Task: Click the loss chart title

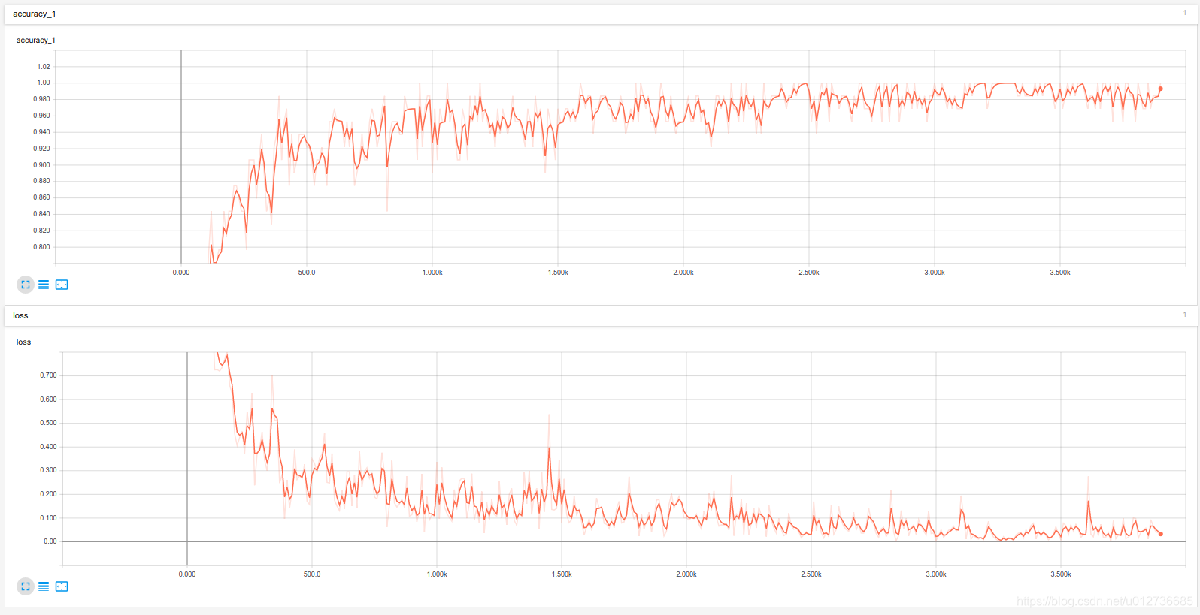Action: [23, 342]
